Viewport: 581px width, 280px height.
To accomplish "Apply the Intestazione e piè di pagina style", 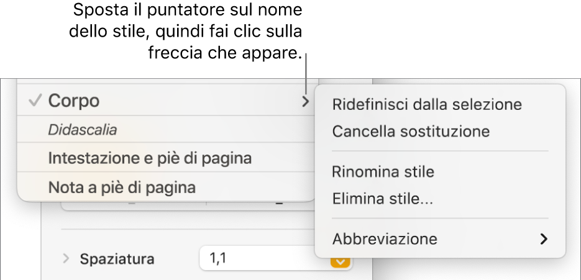I will [149, 158].
